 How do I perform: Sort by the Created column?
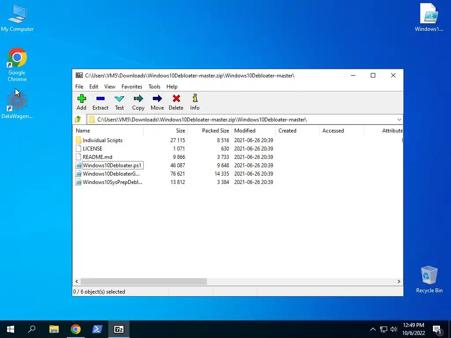pos(297,130)
